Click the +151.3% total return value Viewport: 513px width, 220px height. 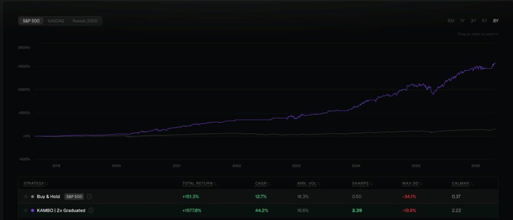pyautogui.click(x=190, y=197)
